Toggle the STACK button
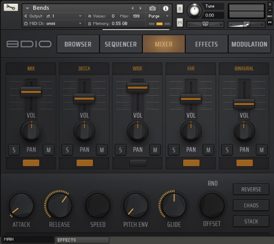 251,222
